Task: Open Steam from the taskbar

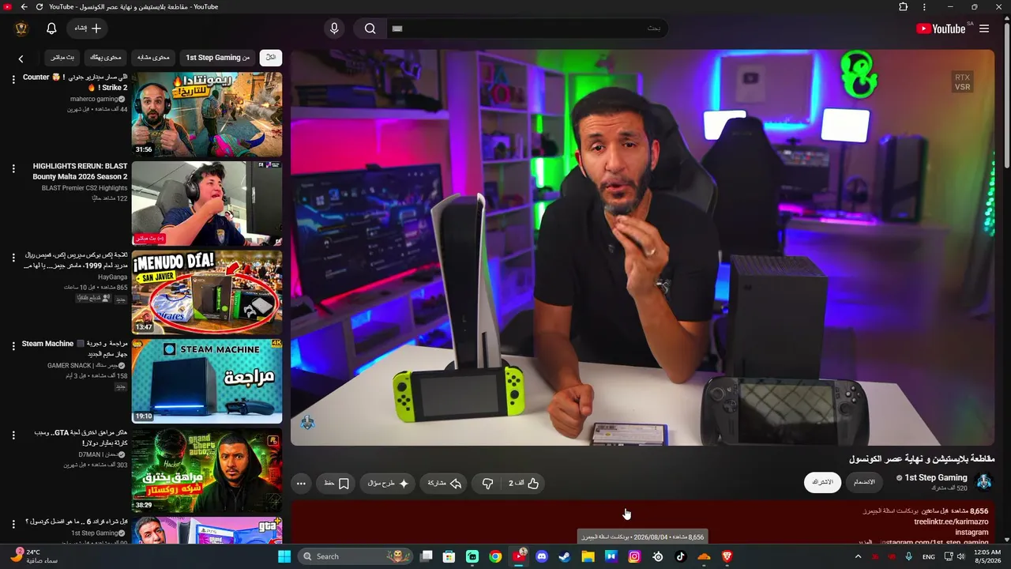Action: tap(565, 556)
